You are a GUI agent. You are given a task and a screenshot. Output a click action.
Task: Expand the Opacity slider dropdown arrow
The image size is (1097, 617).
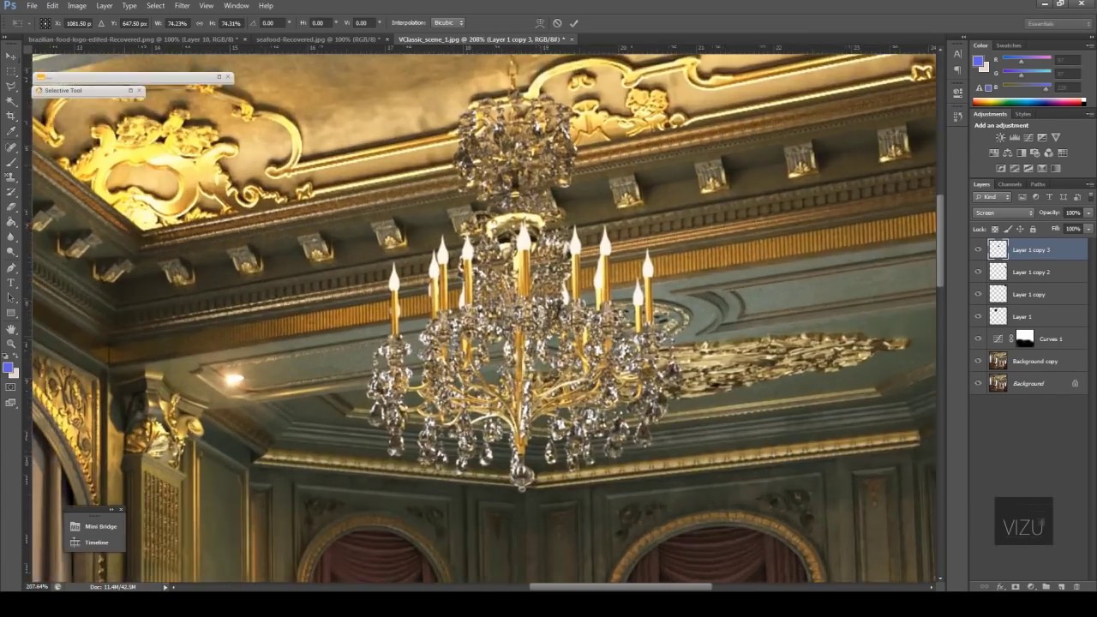(1088, 213)
